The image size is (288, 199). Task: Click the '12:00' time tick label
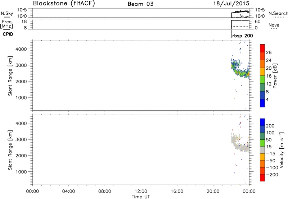pyautogui.click(x=141, y=191)
